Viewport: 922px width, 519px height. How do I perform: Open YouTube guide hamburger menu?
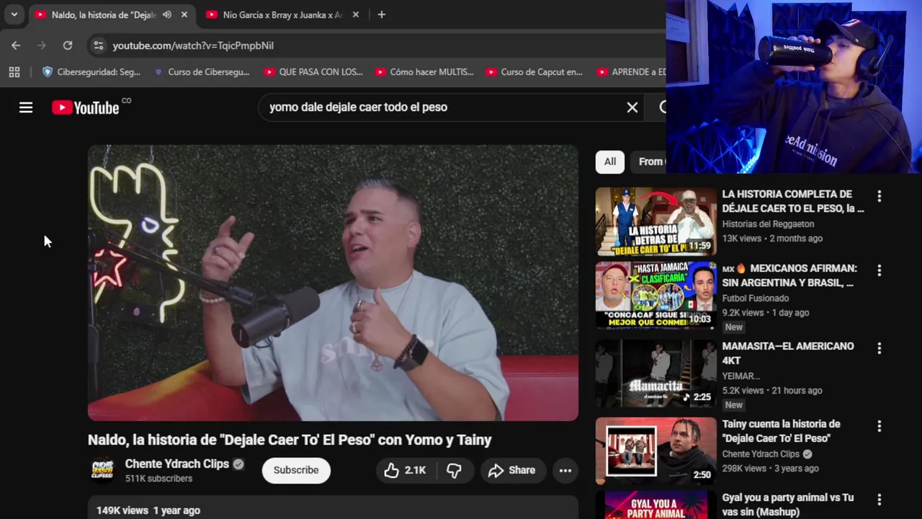[x=26, y=107]
